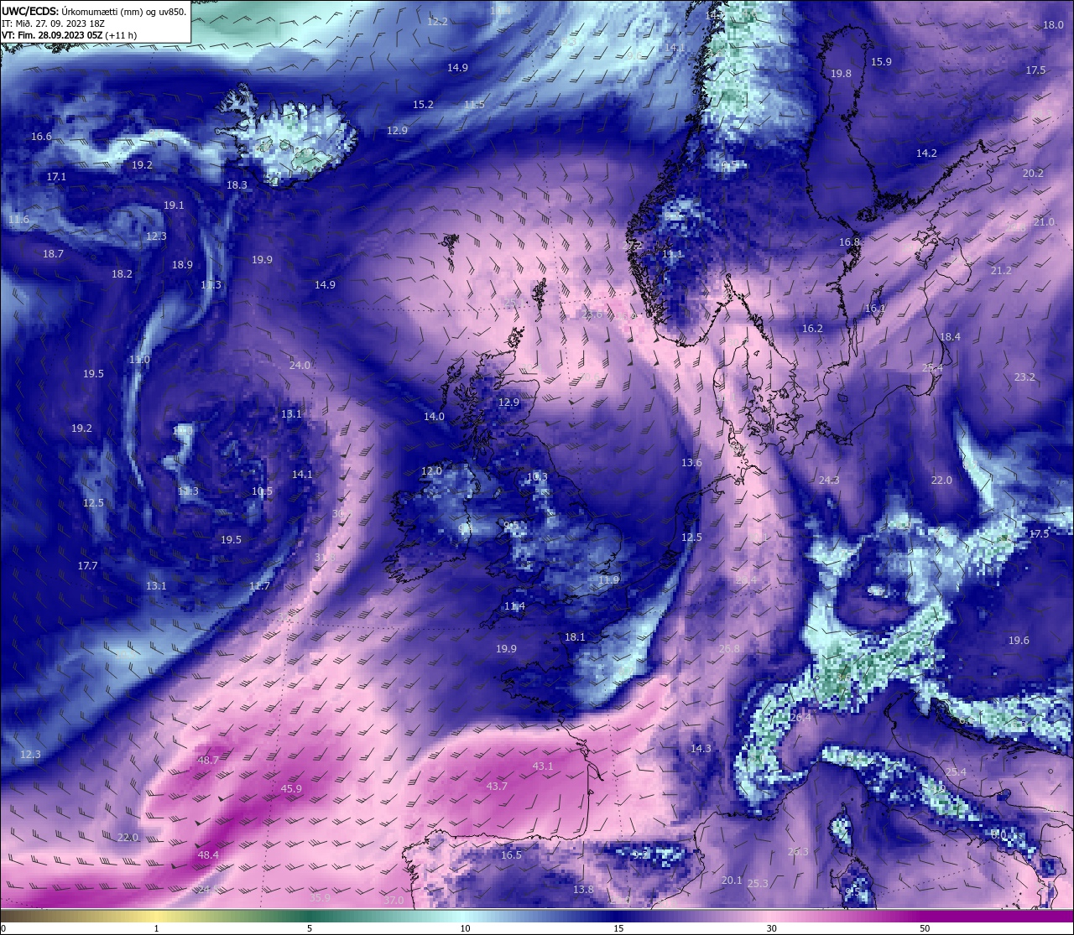Click the 20.1 value label

coord(732,880)
